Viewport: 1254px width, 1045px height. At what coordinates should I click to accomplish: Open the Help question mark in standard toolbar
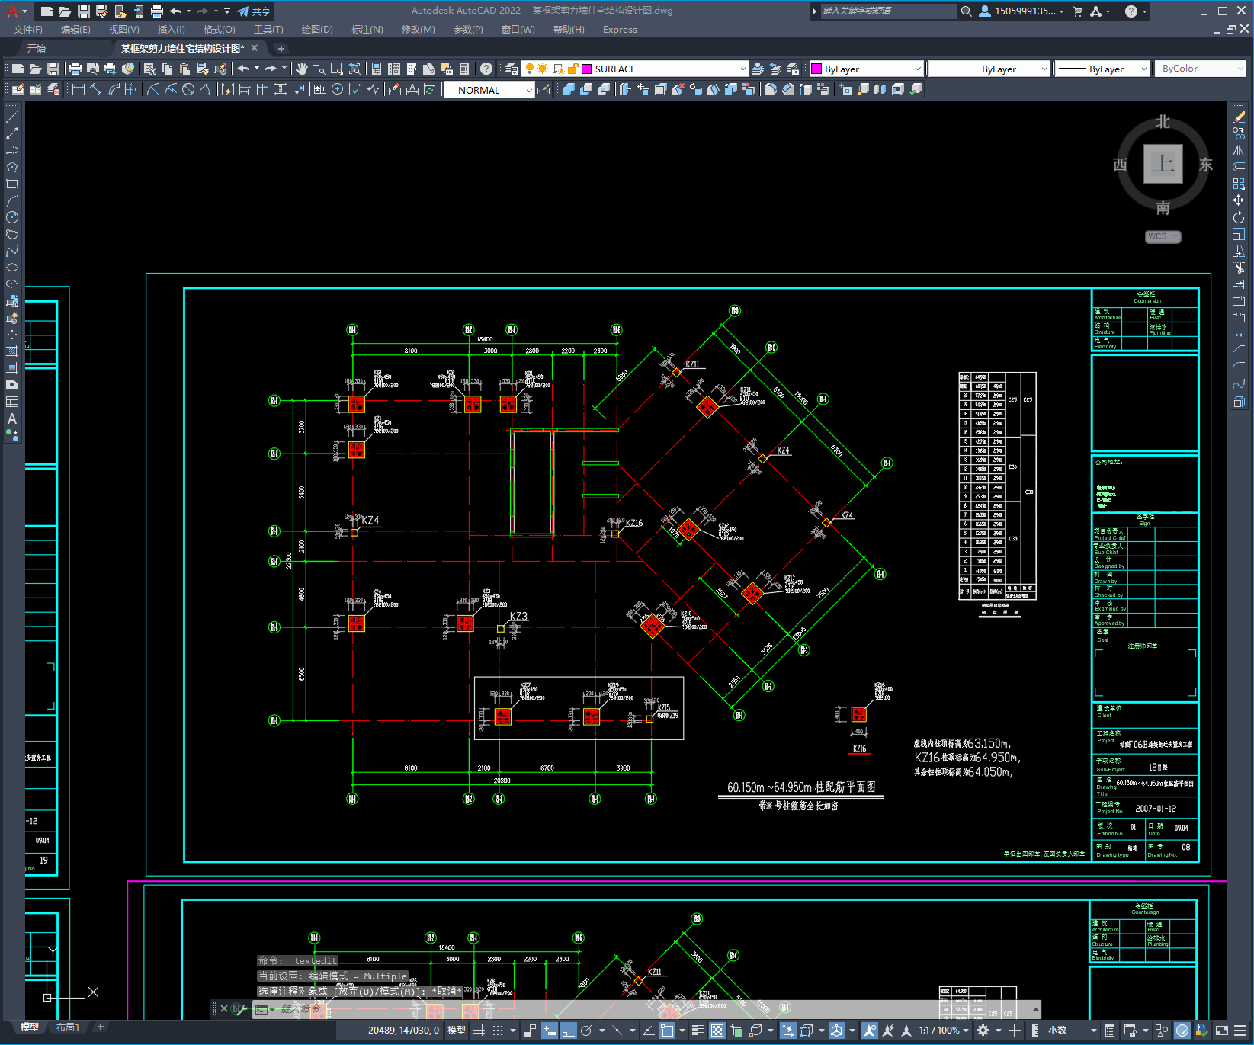pos(486,69)
